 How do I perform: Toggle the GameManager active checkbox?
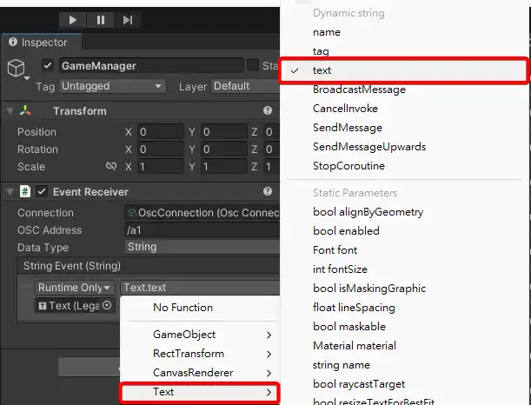click(48, 66)
